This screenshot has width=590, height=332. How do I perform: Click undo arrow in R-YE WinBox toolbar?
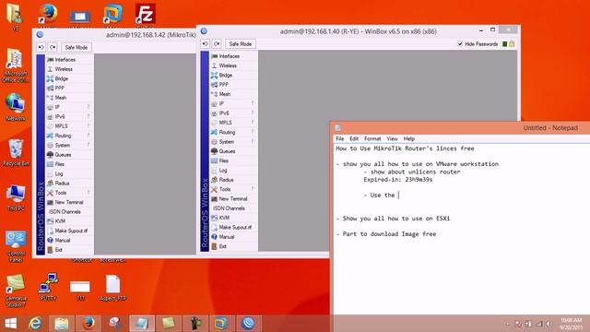pyautogui.click(x=205, y=44)
